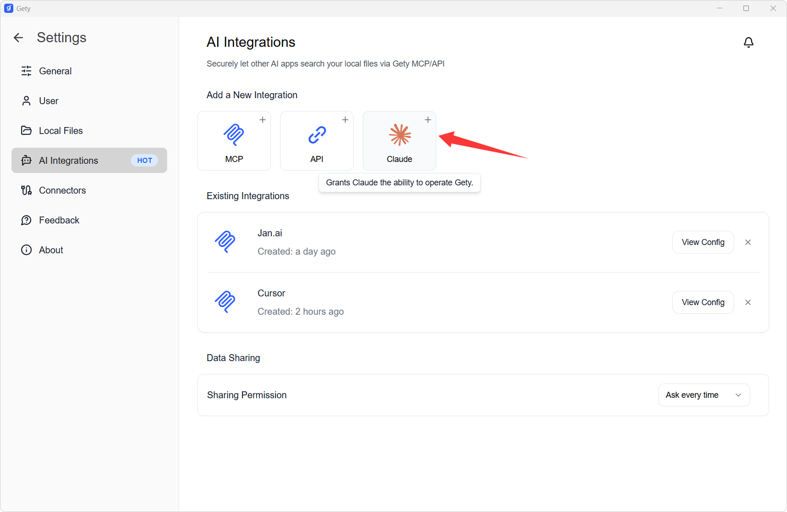Open User settings
Screen dimensions: 787x512
click(x=89, y=100)
